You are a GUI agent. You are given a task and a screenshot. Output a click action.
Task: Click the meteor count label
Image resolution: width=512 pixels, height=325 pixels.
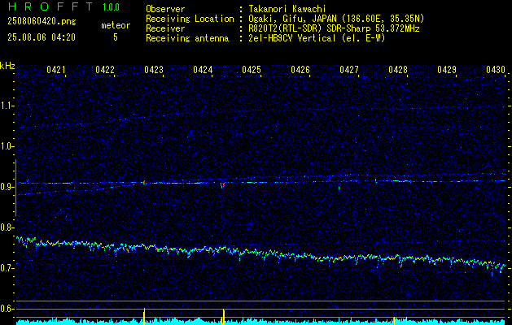[116, 25]
